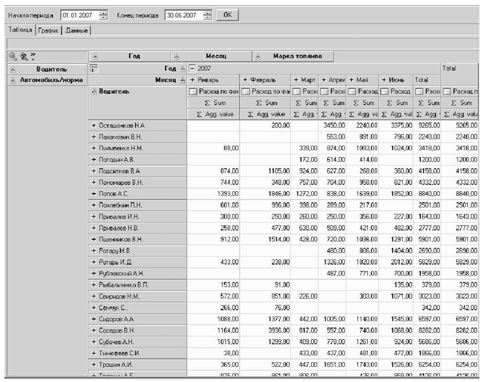Click hierarchy icon on Автомобиль/норма button
This screenshot has width=483, height=382.
pyautogui.click(x=13, y=81)
